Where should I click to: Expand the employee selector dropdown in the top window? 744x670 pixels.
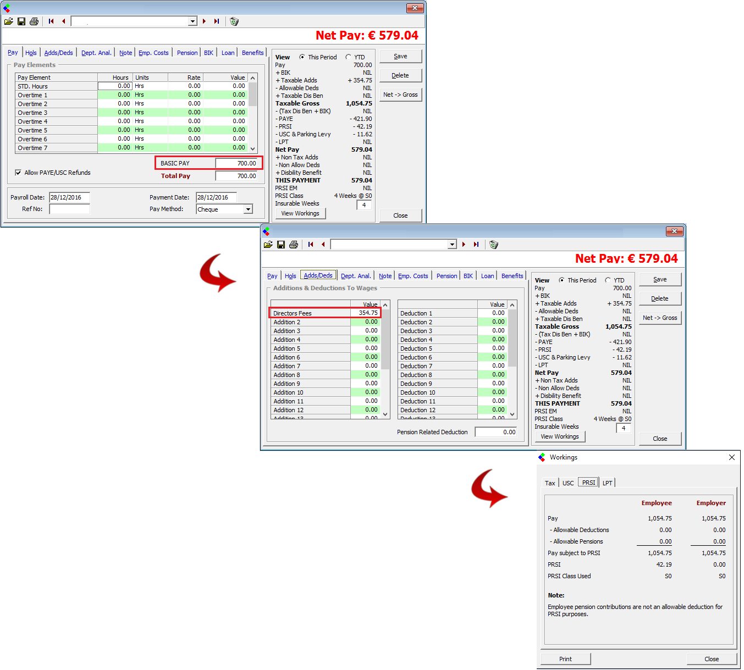(x=192, y=21)
